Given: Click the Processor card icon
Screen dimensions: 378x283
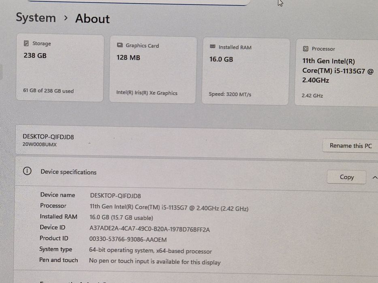Looking at the screenshot, I should [305, 49].
